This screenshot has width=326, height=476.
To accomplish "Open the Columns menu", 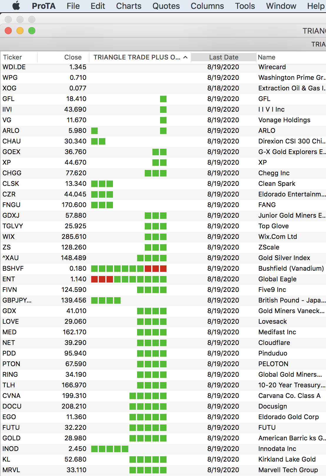I will click(207, 6).
